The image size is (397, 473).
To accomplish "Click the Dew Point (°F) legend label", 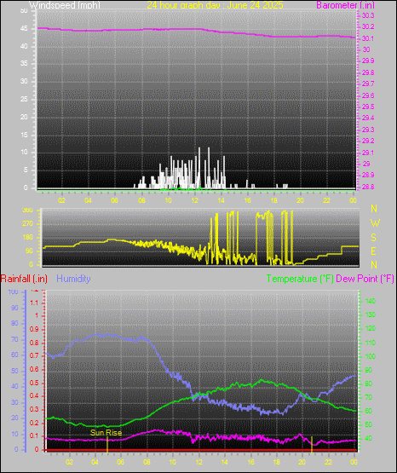I will coord(365,279).
